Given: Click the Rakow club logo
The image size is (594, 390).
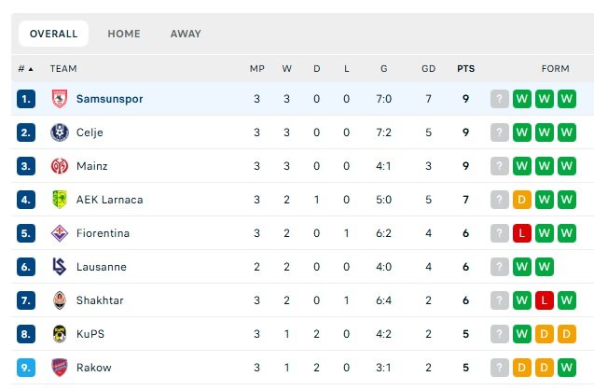Looking at the screenshot, I should click(x=60, y=368).
